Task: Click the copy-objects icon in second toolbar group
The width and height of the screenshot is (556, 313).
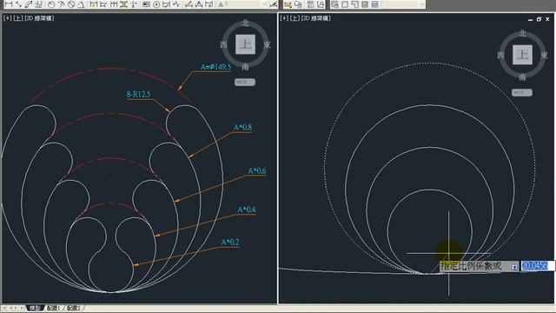Action: [x=298, y=4]
